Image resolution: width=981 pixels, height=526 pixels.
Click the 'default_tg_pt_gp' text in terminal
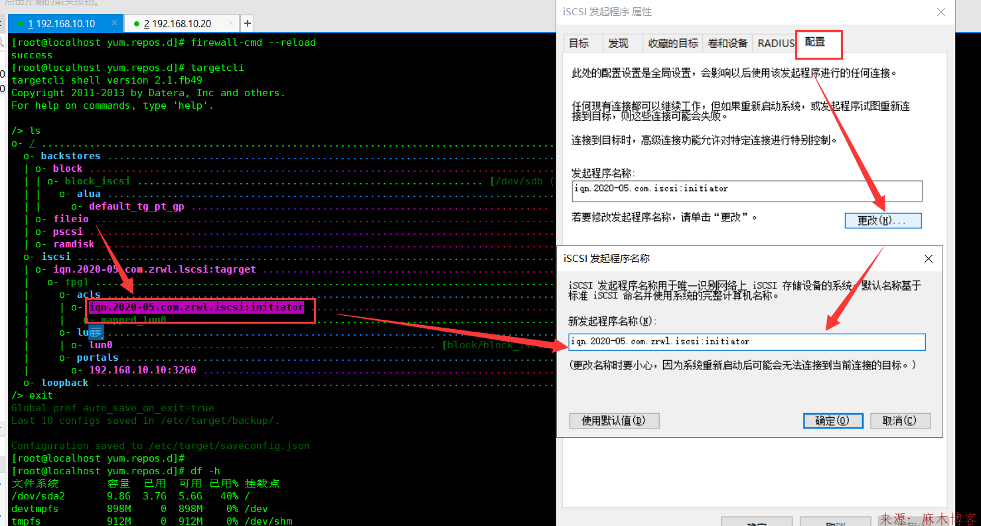click(137, 206)
